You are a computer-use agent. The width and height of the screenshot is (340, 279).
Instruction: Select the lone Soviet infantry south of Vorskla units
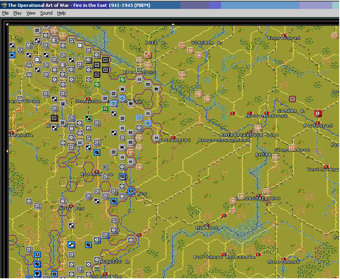(x=182, y=75)
